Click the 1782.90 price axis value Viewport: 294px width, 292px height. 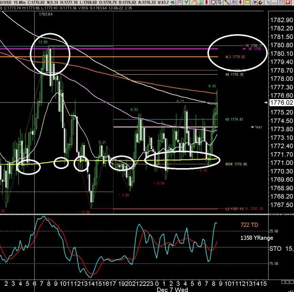(x=281, y=20)
